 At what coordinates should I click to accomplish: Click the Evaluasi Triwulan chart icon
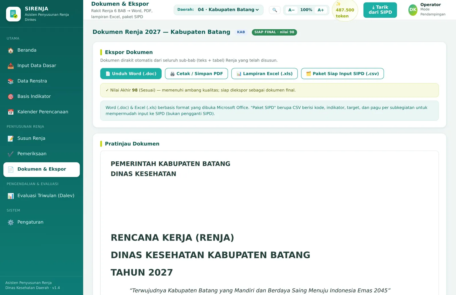tap(11, 196)
